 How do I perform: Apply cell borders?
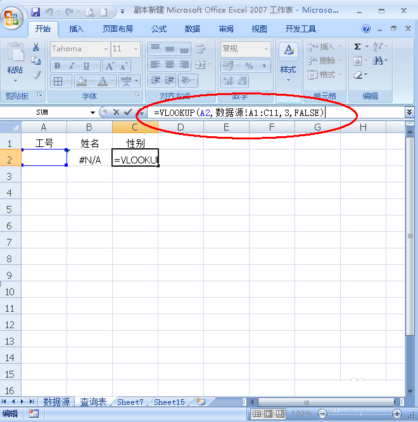coord(58,81)
